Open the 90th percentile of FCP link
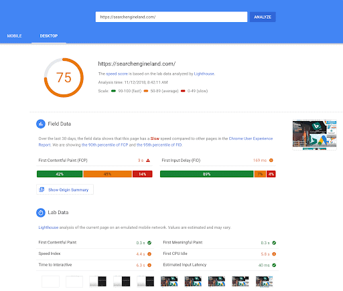This screenshot has width=343, height=291. 105,145
